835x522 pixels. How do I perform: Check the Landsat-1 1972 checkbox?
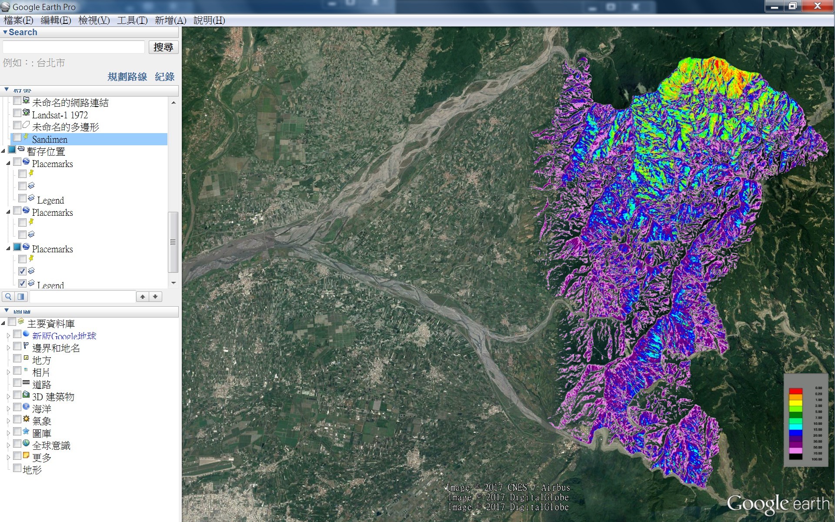pyautogui.click(x=17, y=113)
